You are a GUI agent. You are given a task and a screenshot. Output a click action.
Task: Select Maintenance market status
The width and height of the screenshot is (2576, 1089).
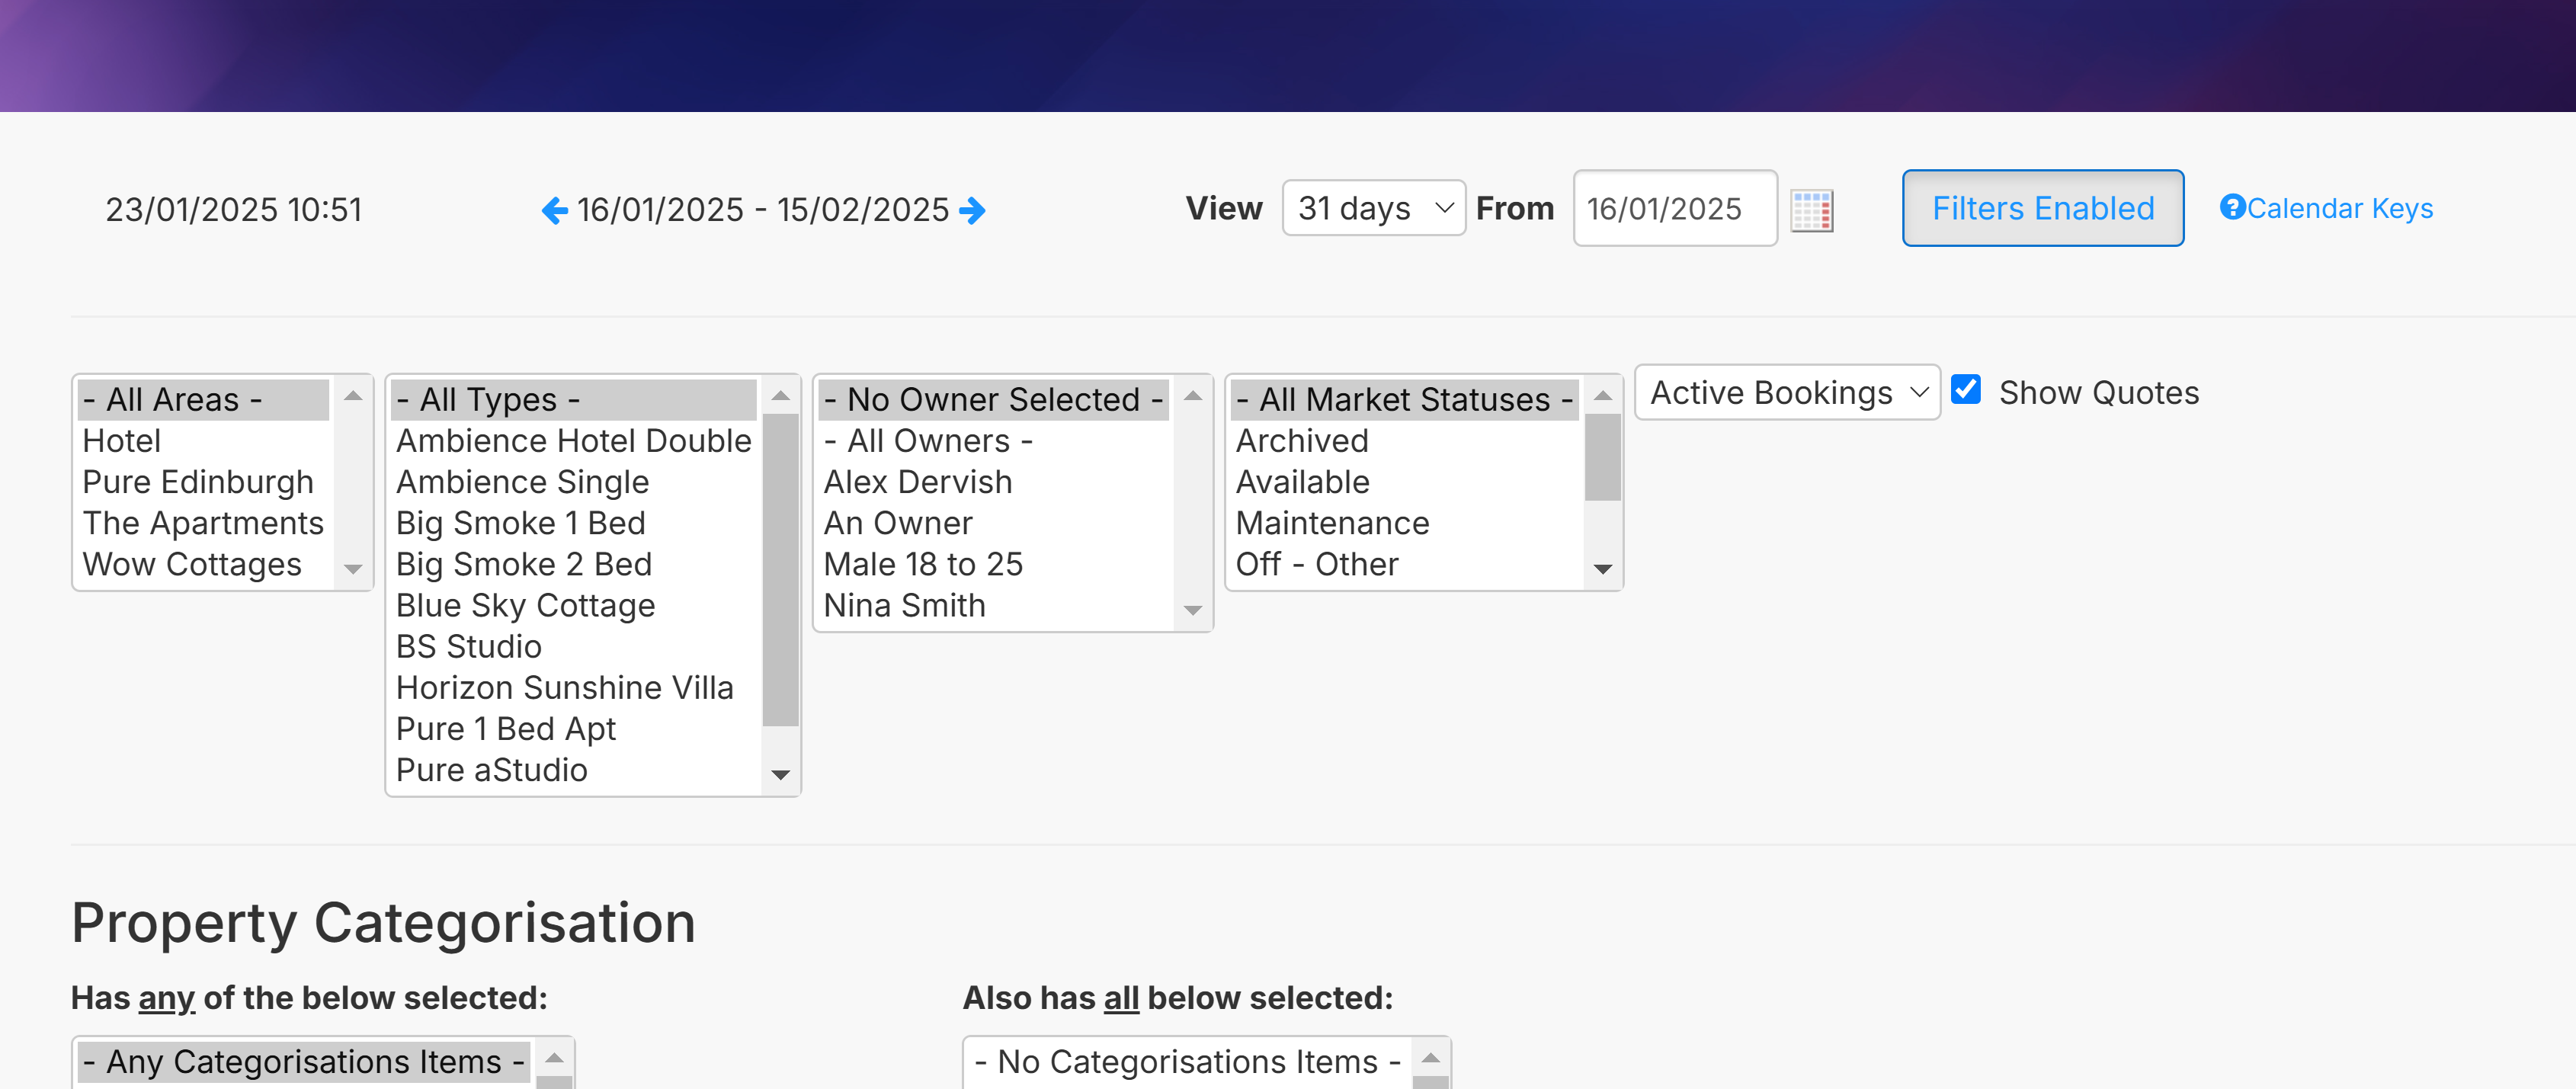[1332, 523]
